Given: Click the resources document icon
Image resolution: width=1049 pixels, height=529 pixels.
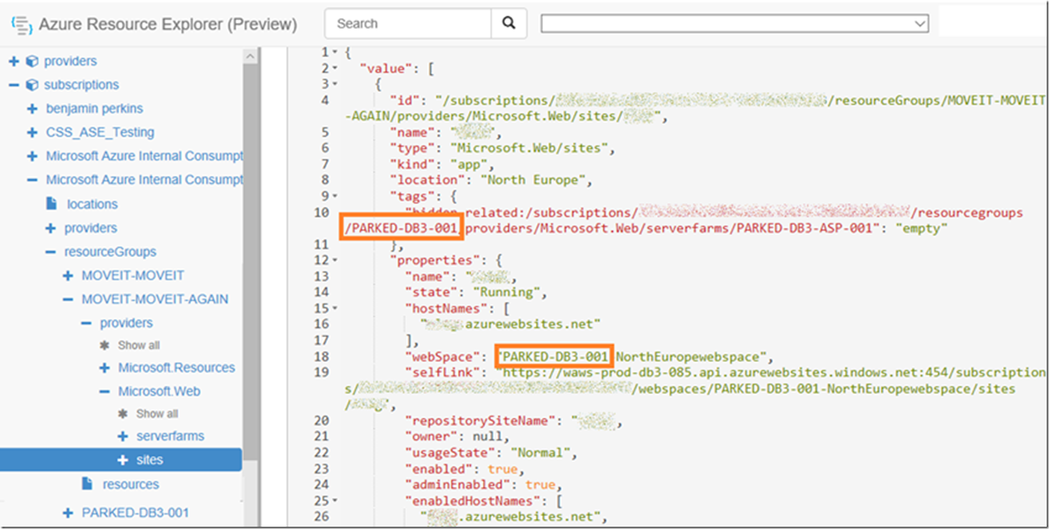Looking at the screenshot, I should [x=87, y=483].
